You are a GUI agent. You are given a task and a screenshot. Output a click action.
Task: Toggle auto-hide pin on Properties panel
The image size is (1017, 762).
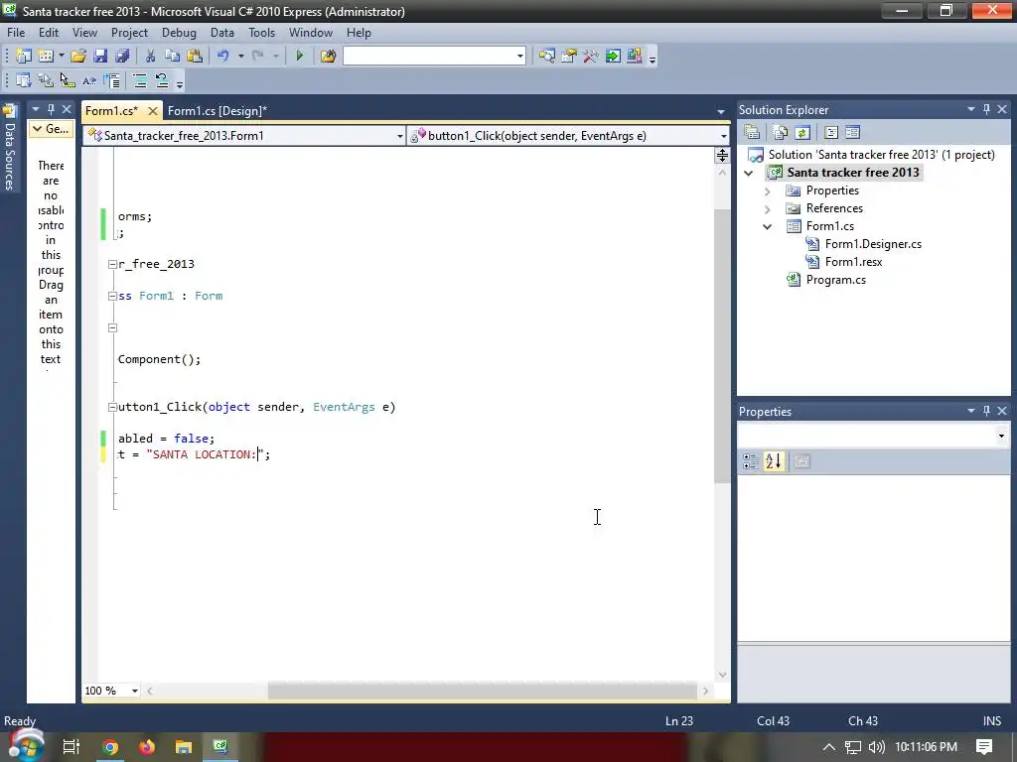point(986,411)
